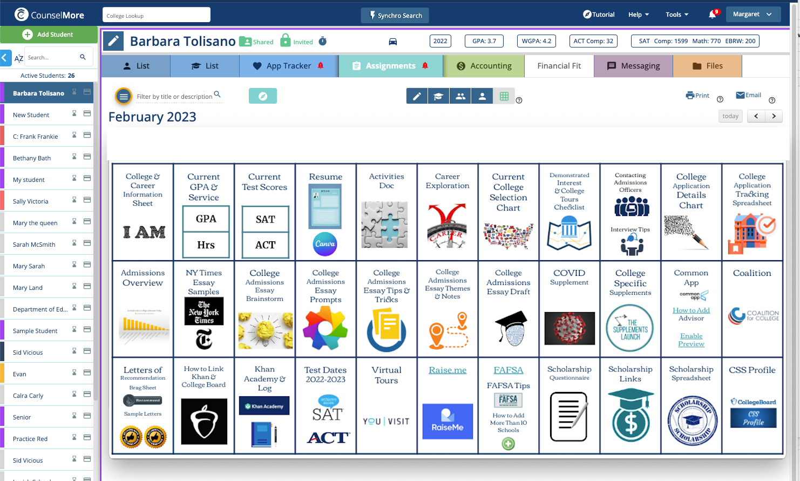Open the Activities Doc puzzle tile
800x481 pixels.
point(387,212)
